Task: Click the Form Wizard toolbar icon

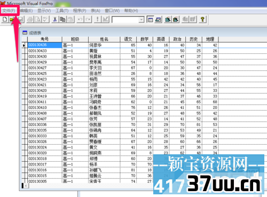Action: (x=168, y=19)
